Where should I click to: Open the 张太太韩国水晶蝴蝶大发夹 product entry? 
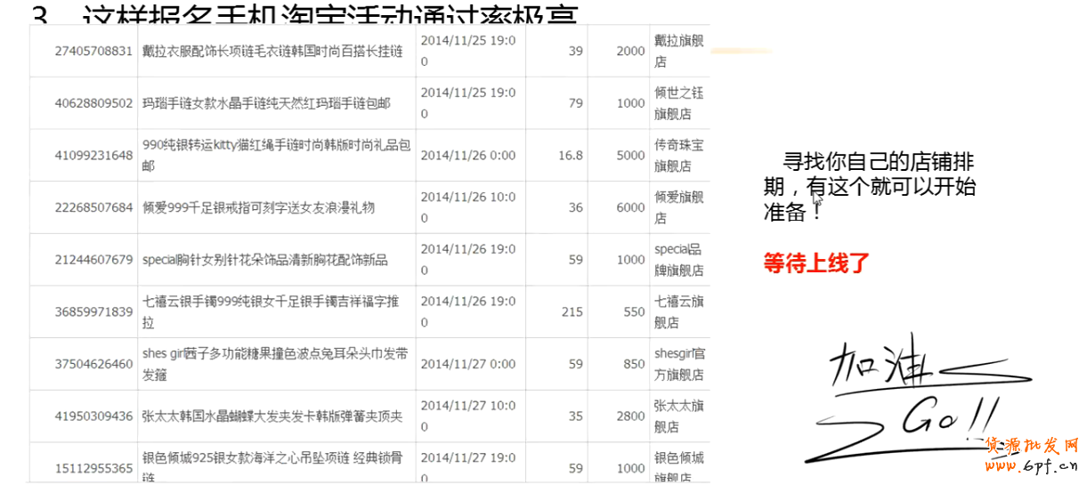[x=272, y=416]
